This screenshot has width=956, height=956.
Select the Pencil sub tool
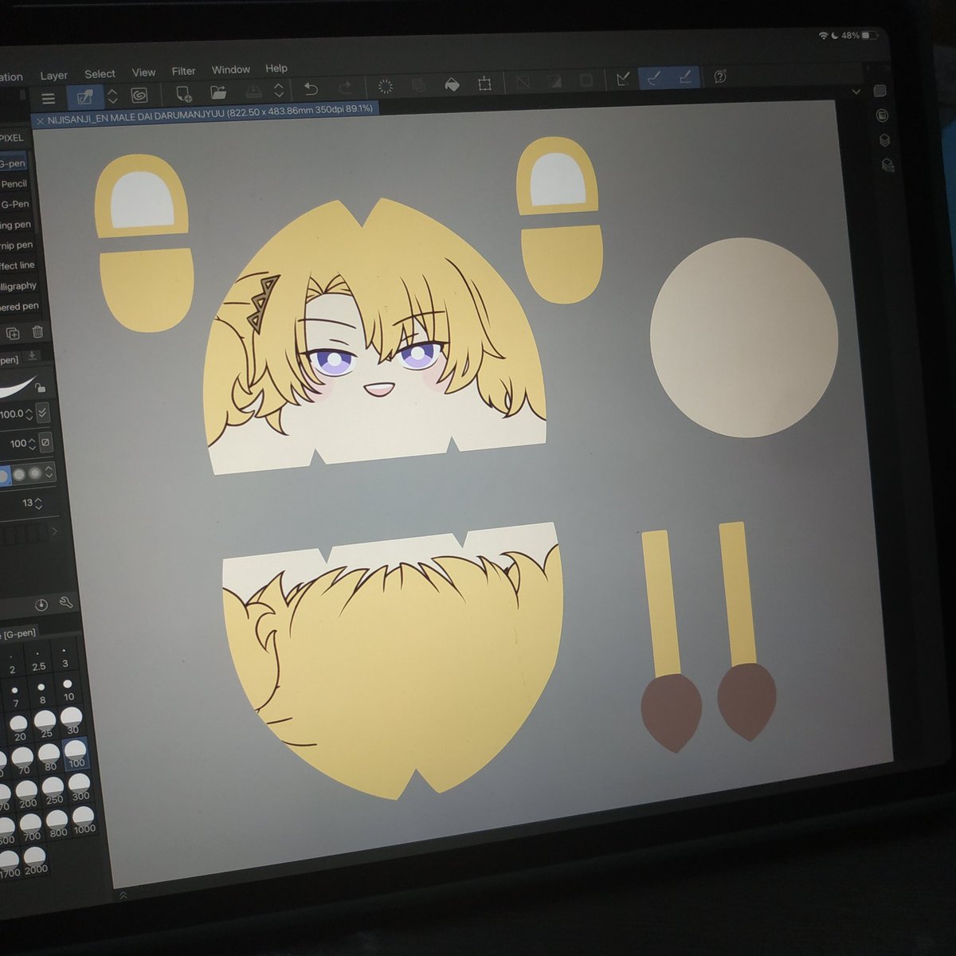[14, 184]
